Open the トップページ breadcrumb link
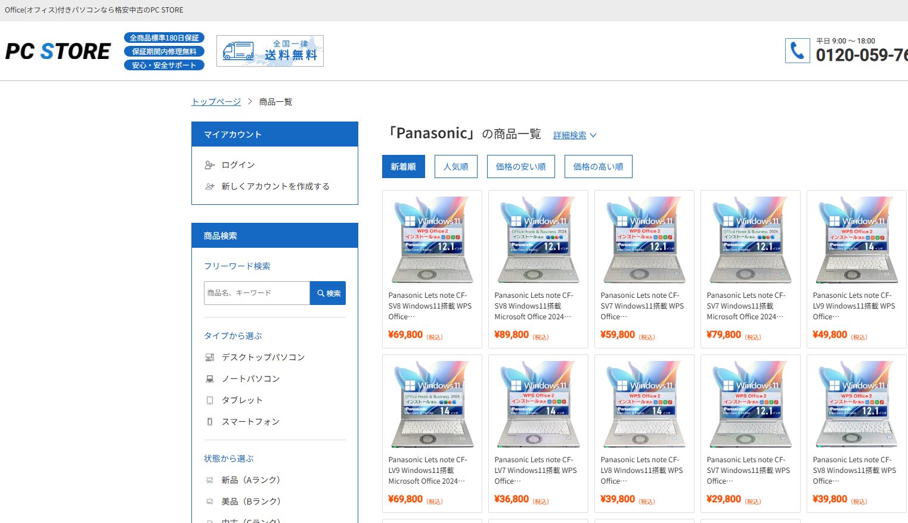The height and width of the screenshot is (523, 908). (x=216, y=102)
